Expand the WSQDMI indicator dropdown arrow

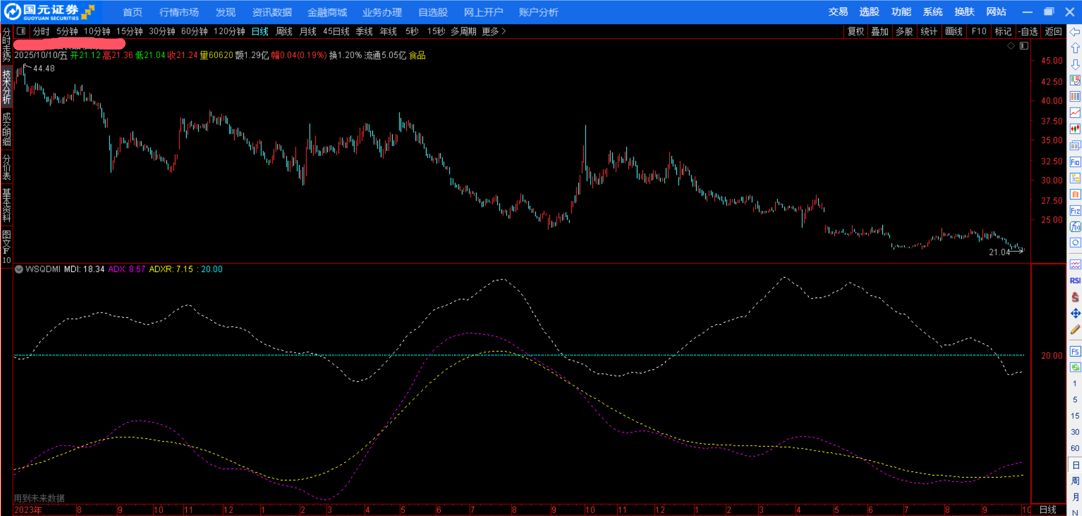click(19, 269)
